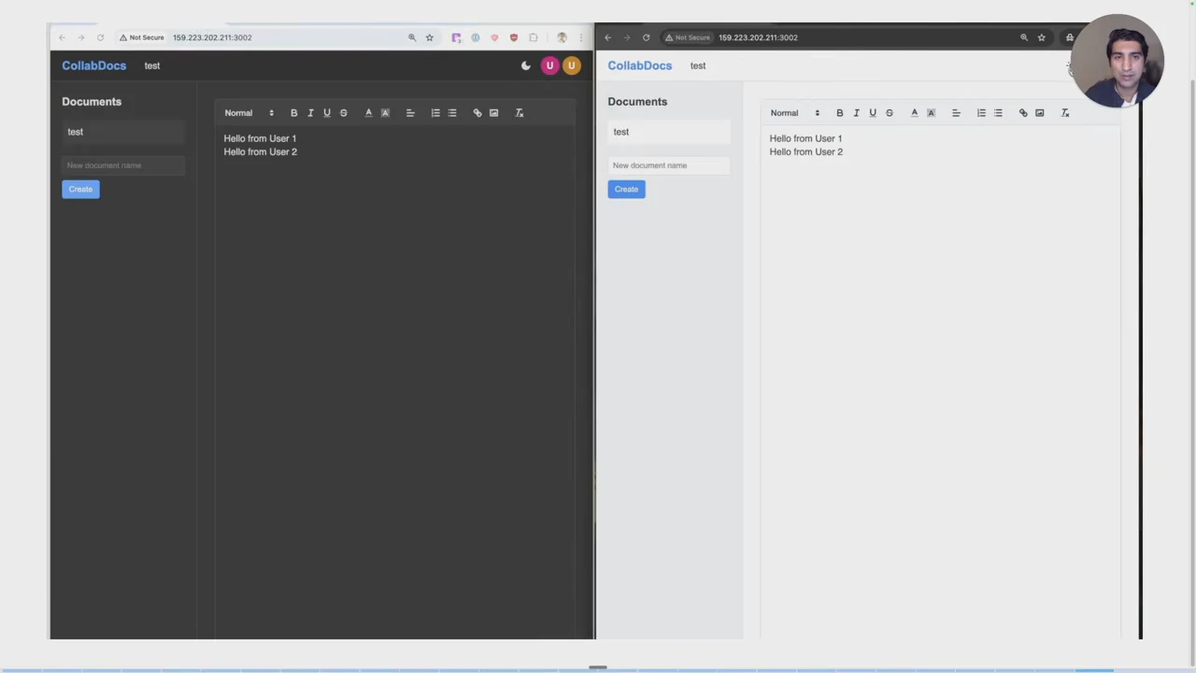Image resolution: width=1196 pixels, height=673 pixels.
Task: Click incognito icon in right browser toolbar
Action: pos(1069,37)
